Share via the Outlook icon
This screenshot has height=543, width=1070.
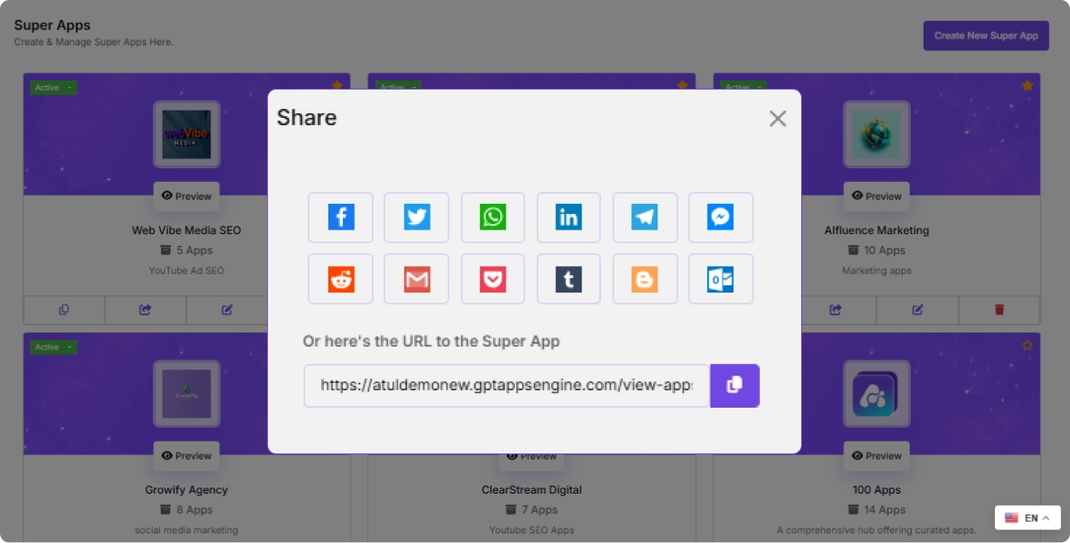point(721,279)
